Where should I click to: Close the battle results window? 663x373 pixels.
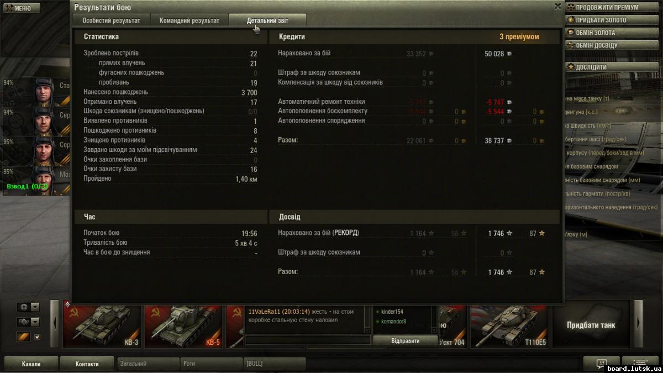(x=557, y=6)
